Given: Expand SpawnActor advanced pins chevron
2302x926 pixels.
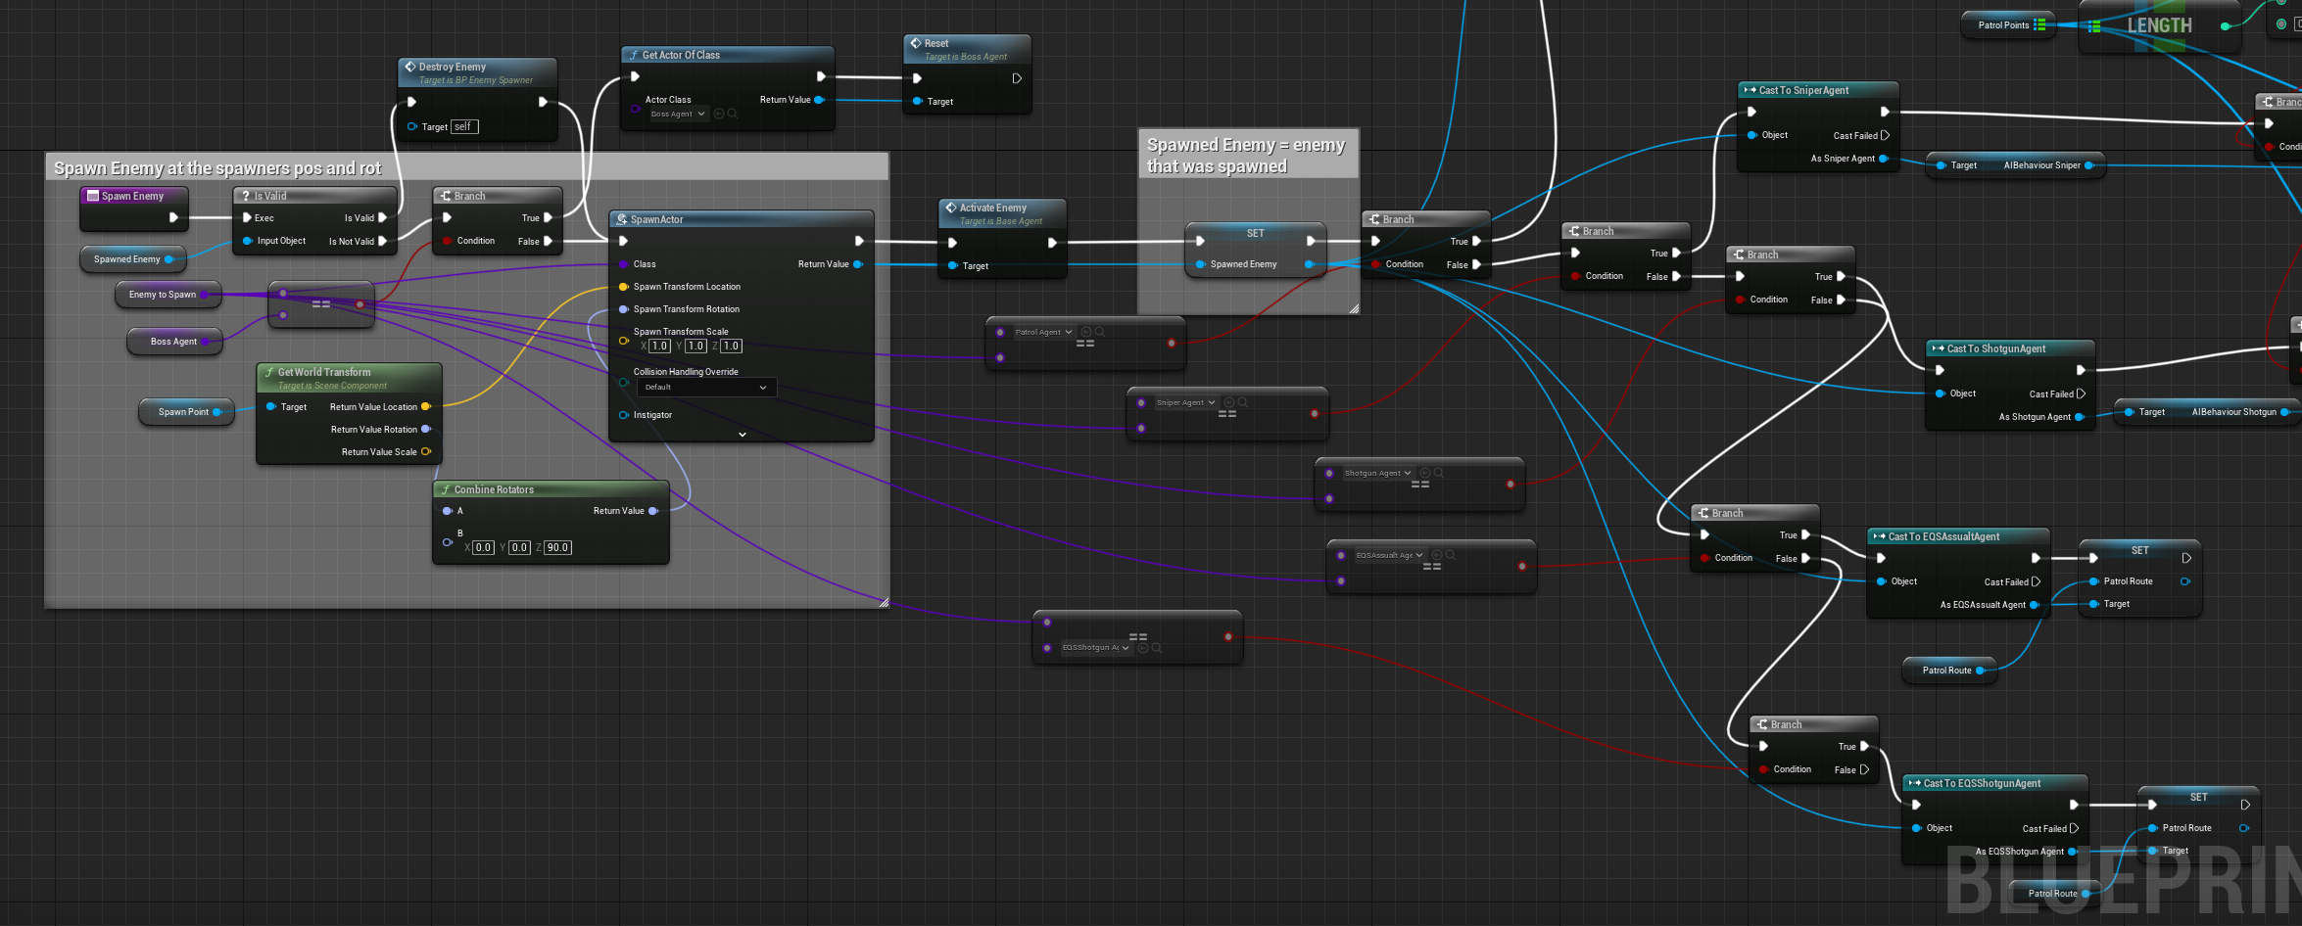Looking at the screenshot, I should click(742, 435).
